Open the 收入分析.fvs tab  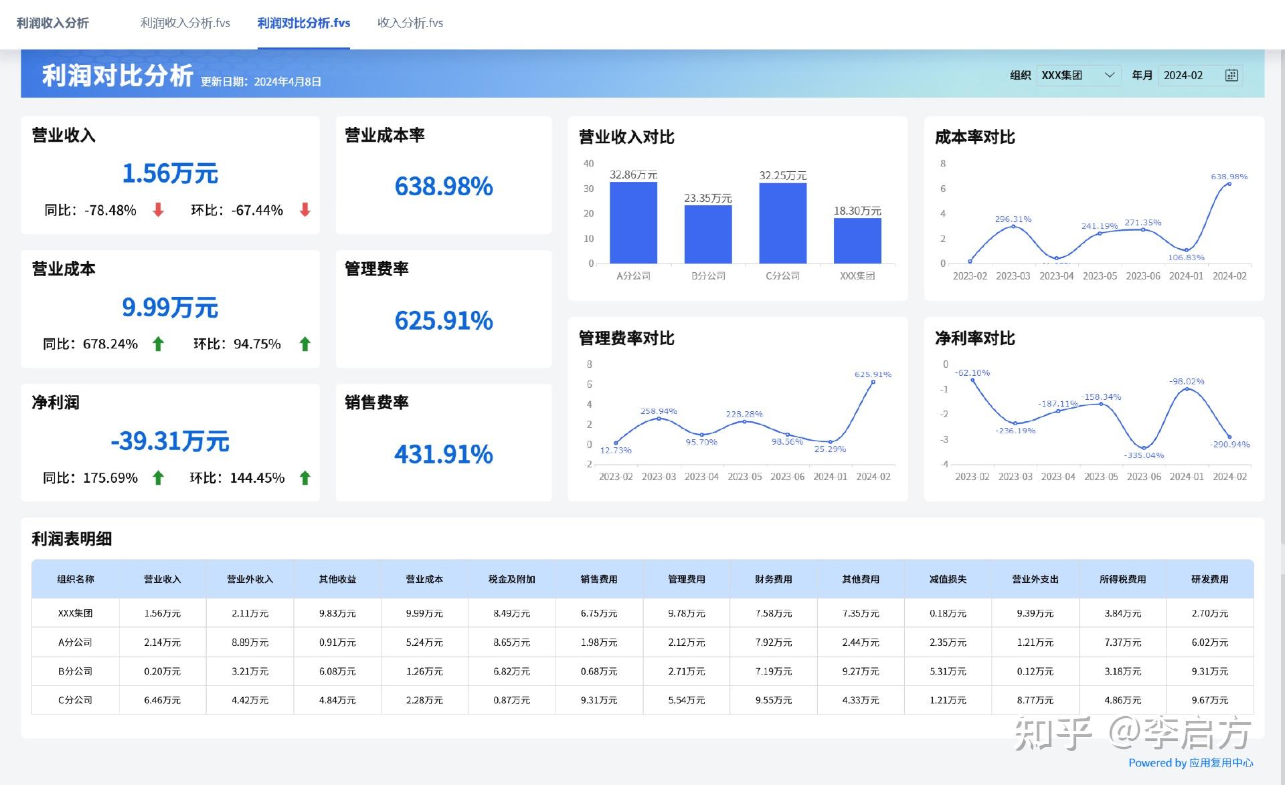click(410, 22)
